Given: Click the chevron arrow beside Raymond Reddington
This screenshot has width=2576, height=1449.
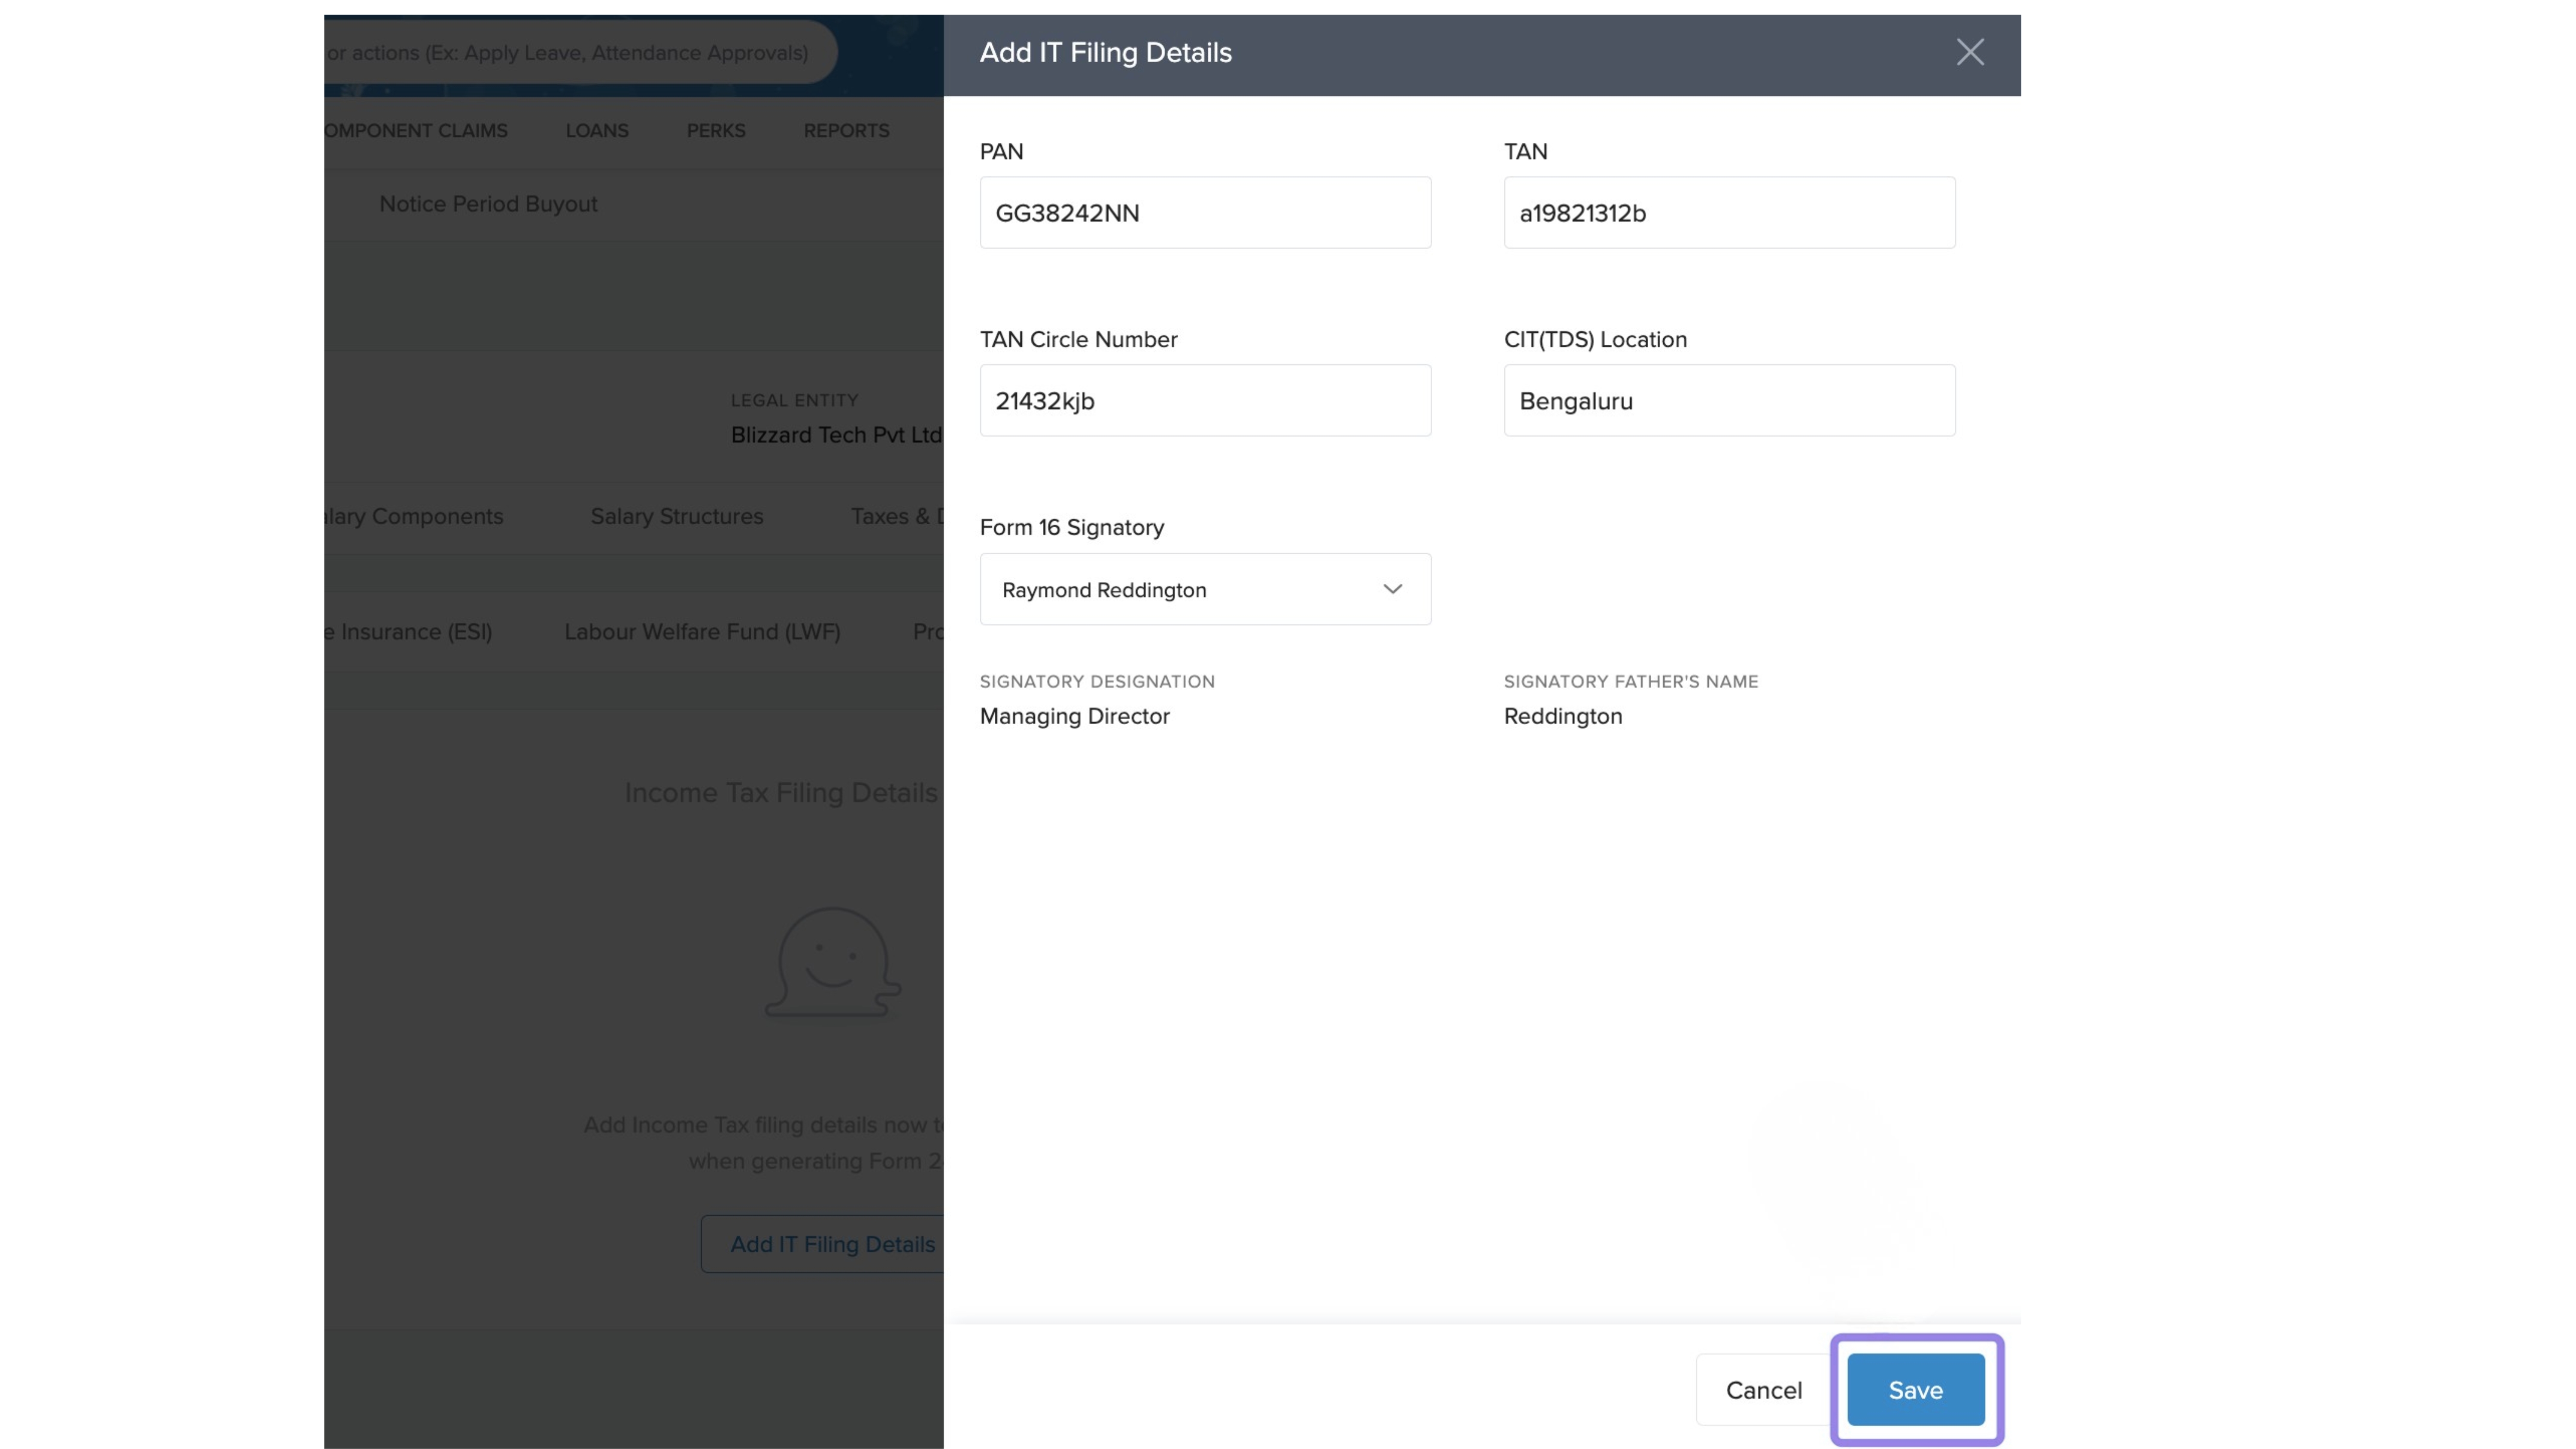Looking at the screenshot, I should [x=1392, y=589].
